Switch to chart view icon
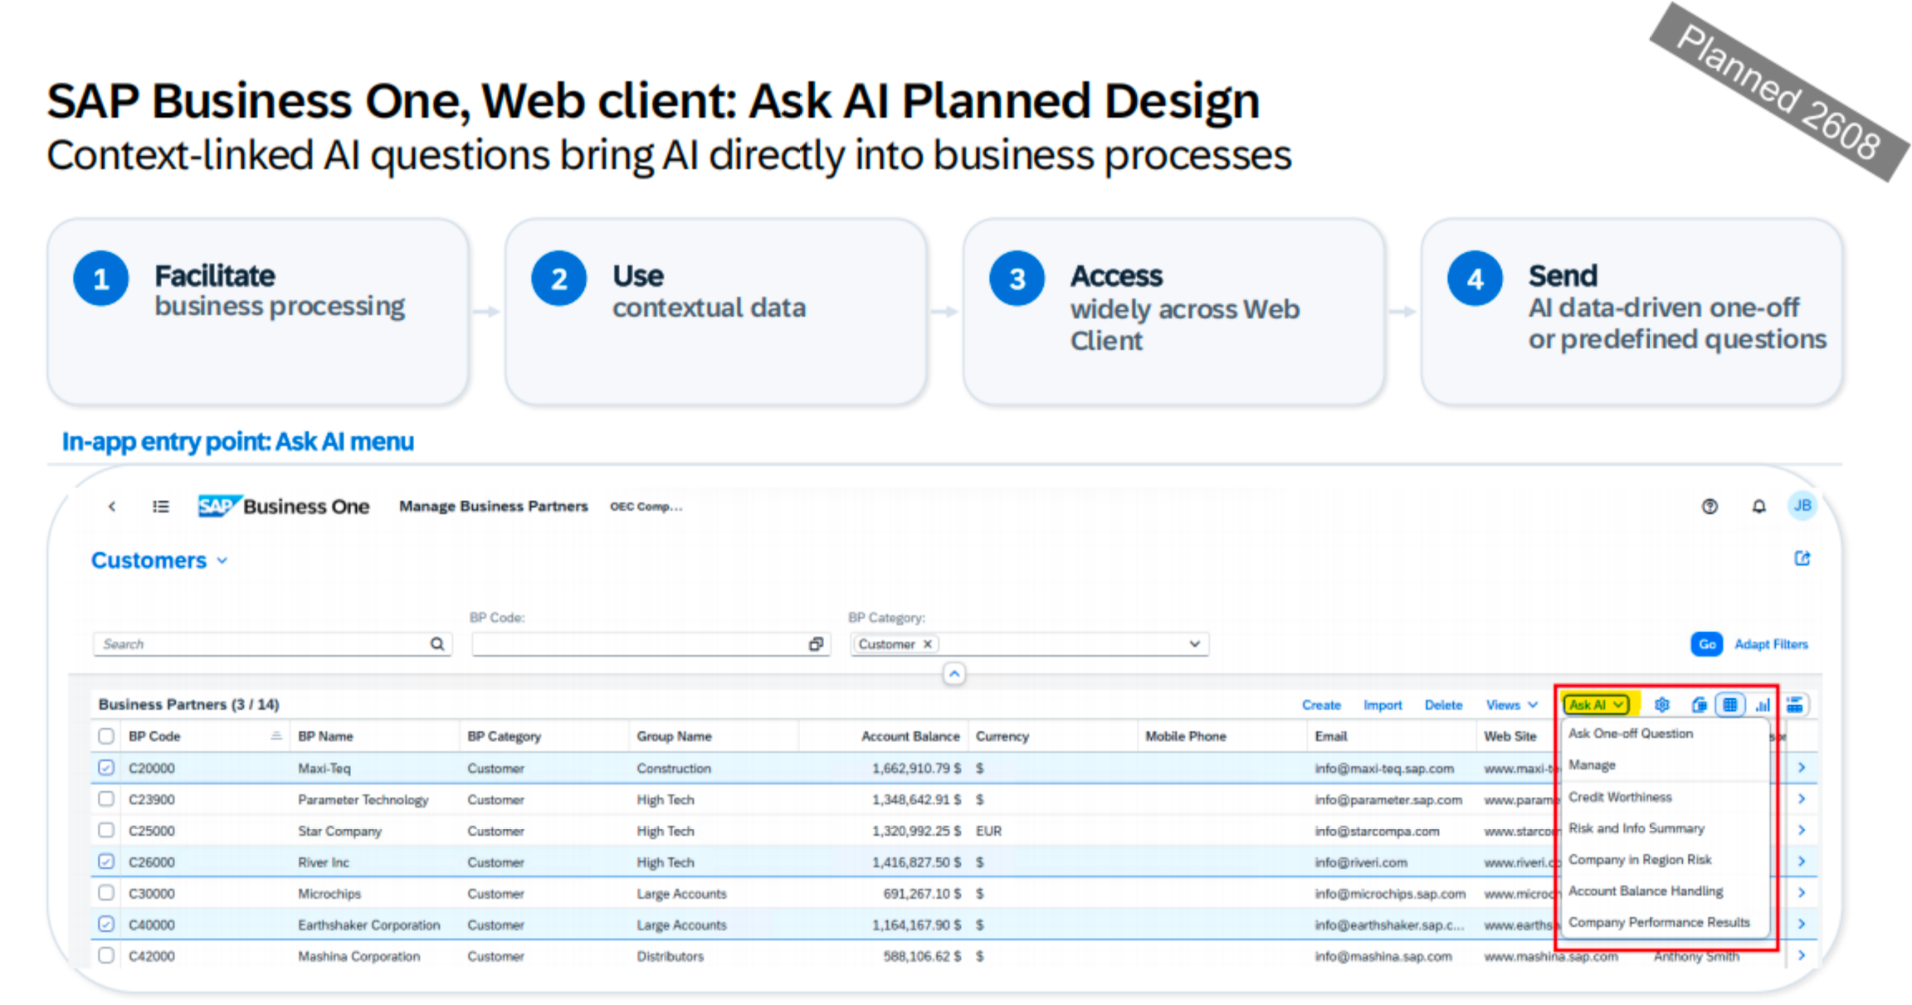Image resolution: width=1912 pixels, height=1005 pixels. [1763, 705]
